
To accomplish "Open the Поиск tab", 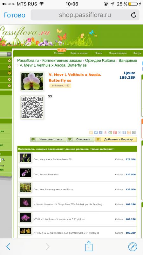I will click(99, 53).
